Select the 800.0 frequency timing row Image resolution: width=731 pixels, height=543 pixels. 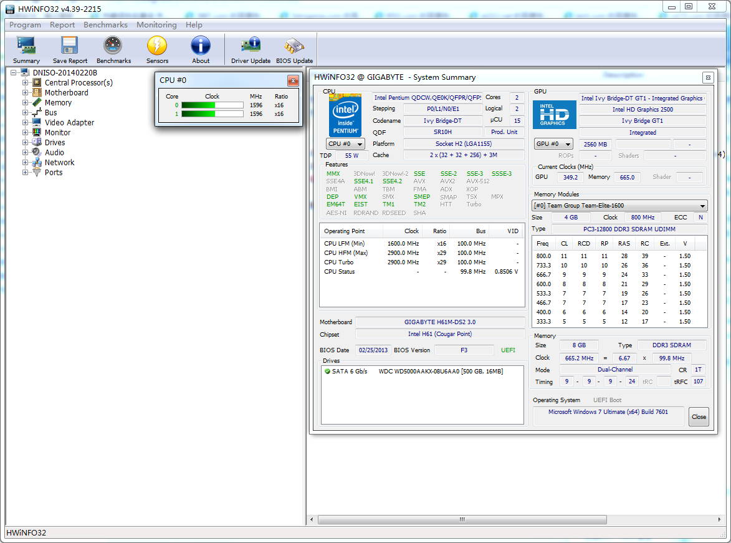[x=619, y=256]
